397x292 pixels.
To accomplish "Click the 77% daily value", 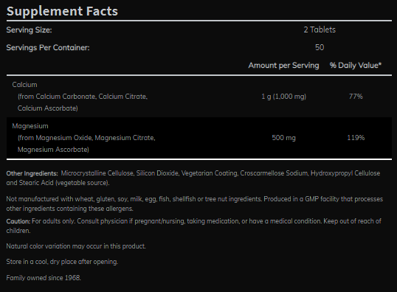I will [x=356, y=97].
